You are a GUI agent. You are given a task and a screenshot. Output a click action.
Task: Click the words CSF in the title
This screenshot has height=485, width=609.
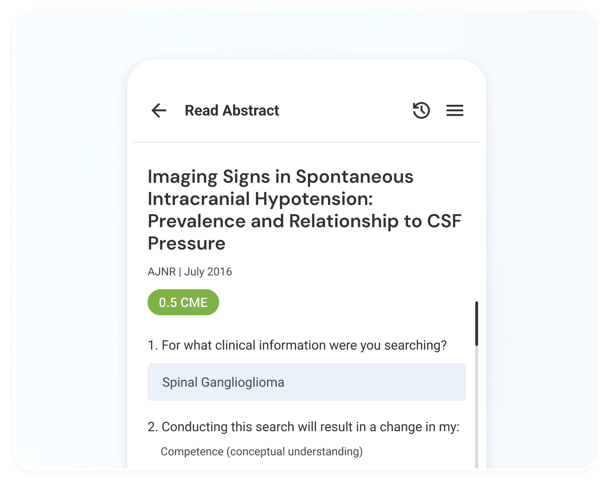pyautogui.click(x=444, y=221)
